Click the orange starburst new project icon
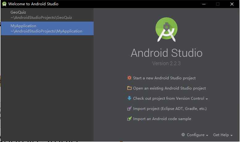The width and height of the screenshot is (240, 142). 129,78
